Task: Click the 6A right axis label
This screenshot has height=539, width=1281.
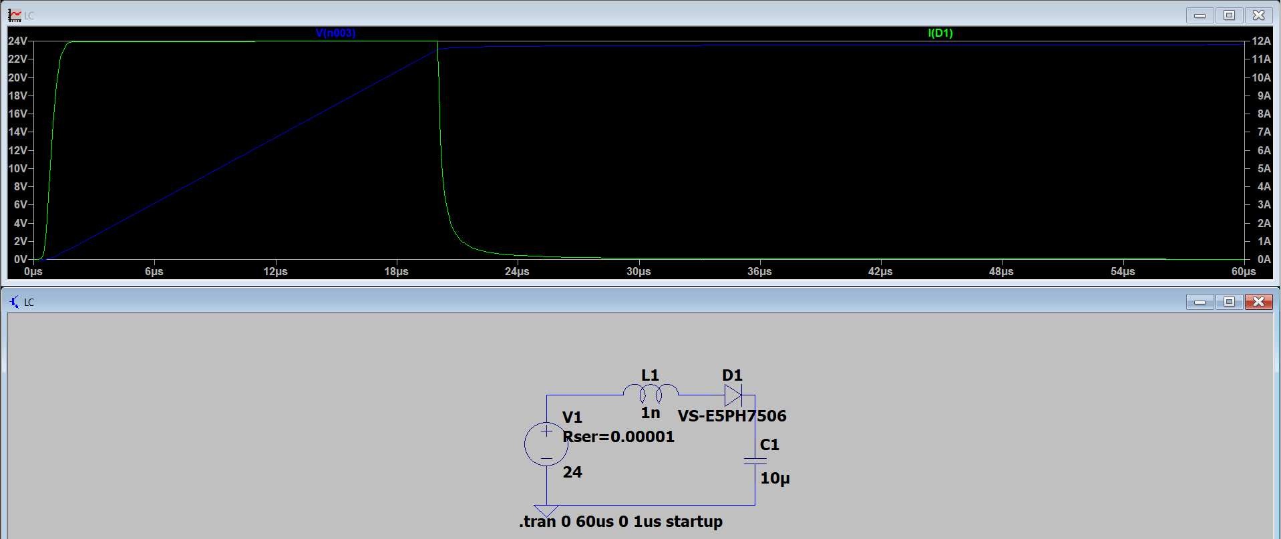Action: point(1264,150)
